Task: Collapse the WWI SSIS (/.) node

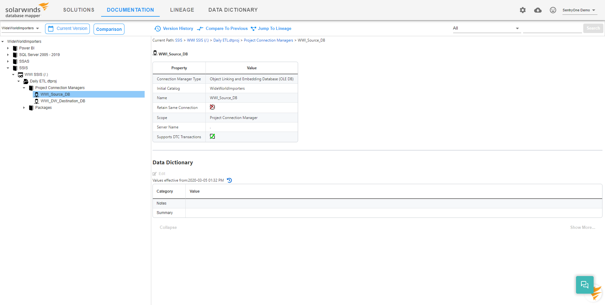Action: tap(13, 75)
